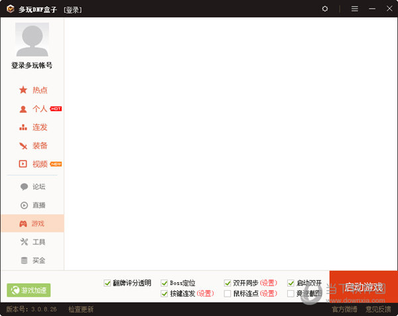This screenshot has width=398, height=316.
Task: Click the wrench icon beside 工具
Action: coord(24,242)
